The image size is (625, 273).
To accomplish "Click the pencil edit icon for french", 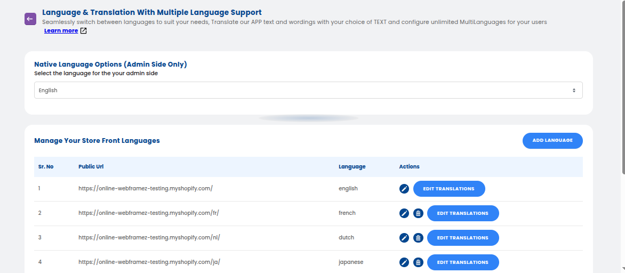I will pos(404,213).
